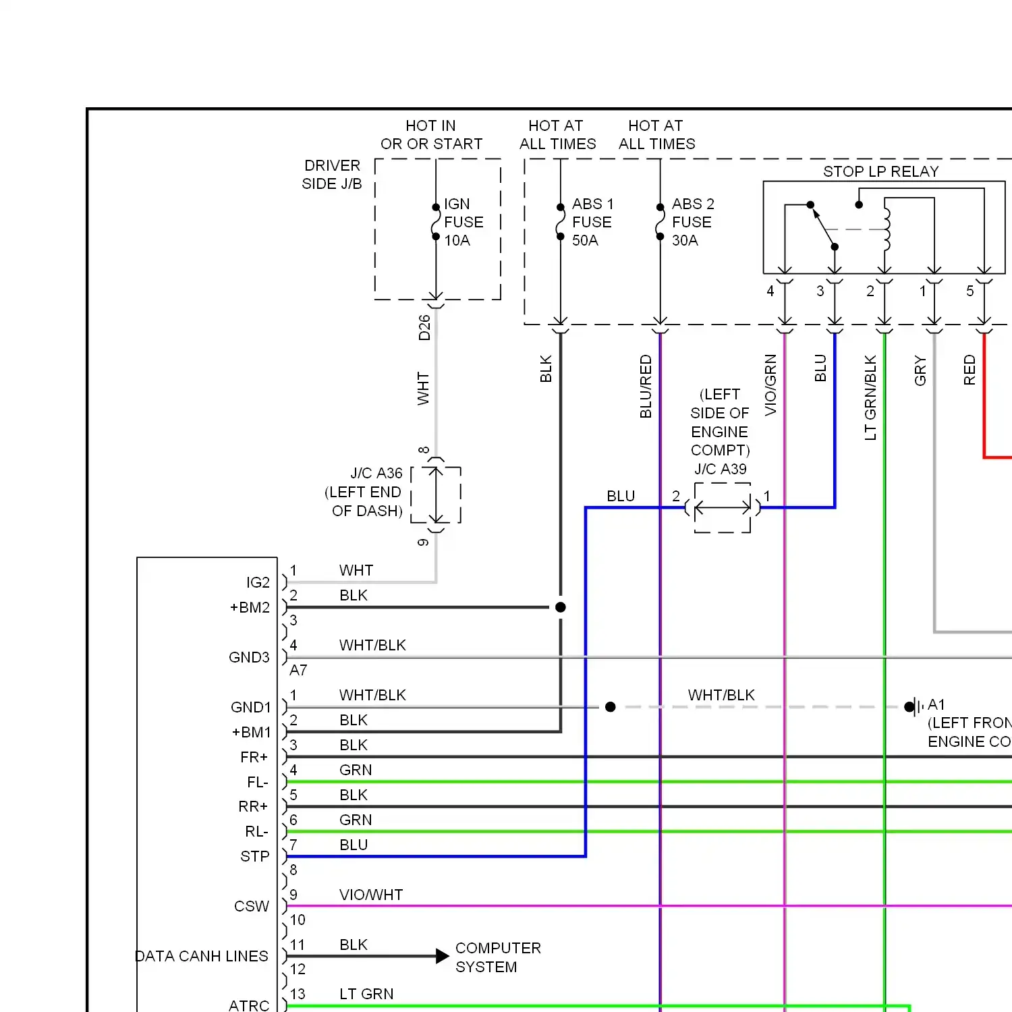Image resolution: width=1012 pixels, height=1012 pixels.
Task: Click the IGN fuse symbol
Action: 436,222
